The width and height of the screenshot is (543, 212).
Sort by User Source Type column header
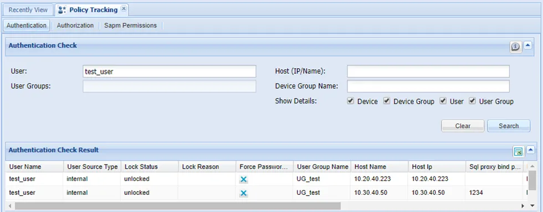point(92,167)
